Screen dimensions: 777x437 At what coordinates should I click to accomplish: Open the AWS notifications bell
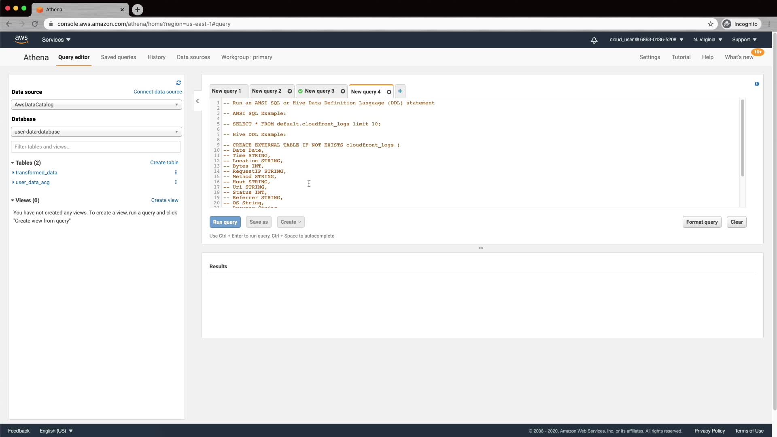pyautogui.click(x=594, y=40)
